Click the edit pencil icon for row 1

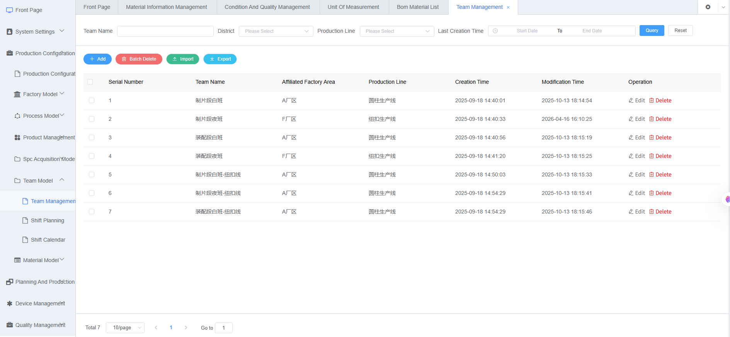[631, 100]
